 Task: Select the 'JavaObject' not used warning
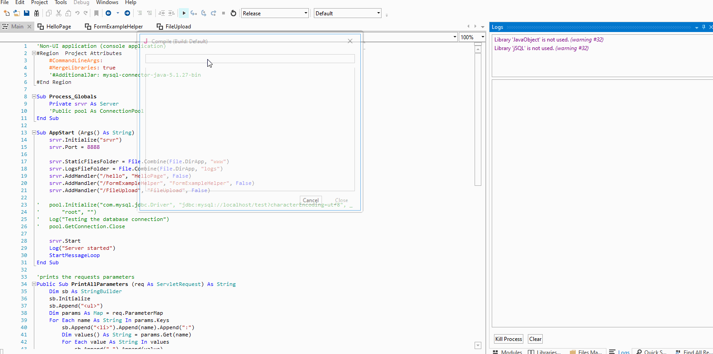[x=548, y=40]
